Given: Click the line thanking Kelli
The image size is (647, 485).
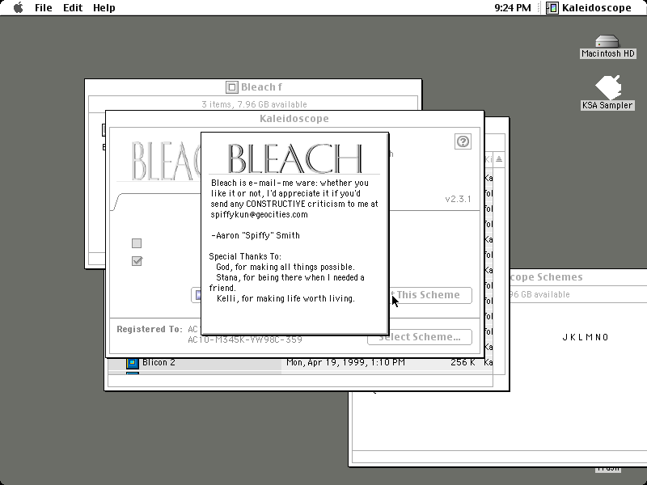Looking at the screenshot, I should coord(285,298).
